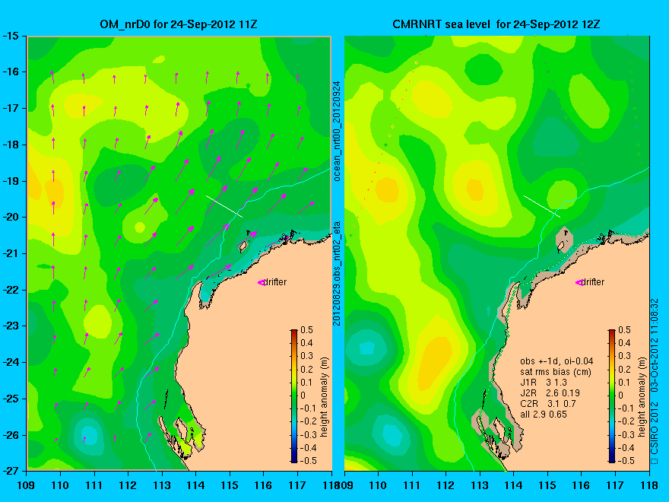Click the right map's height anomaly color bar
This screenshot has width=669, height=502.
(x=612, y=396)
